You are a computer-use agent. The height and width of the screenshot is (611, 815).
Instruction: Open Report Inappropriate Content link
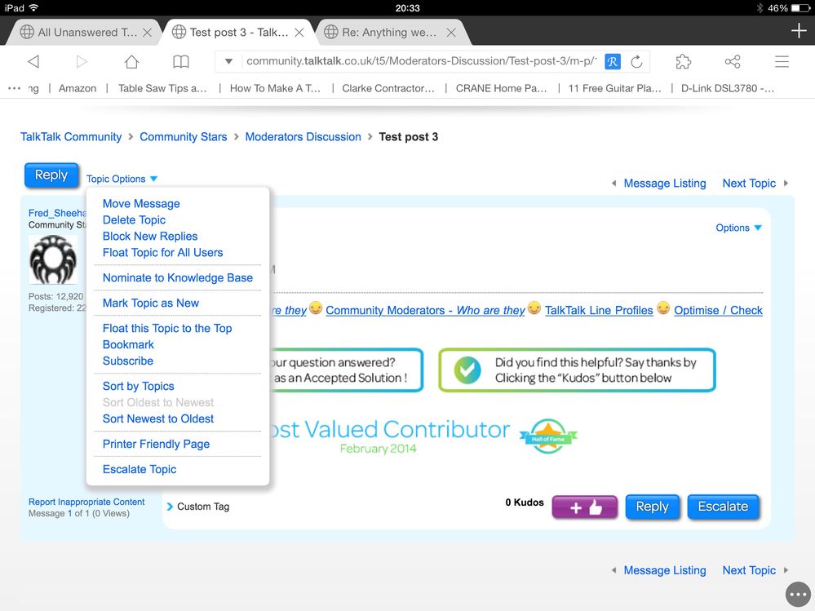coord(86,502)
